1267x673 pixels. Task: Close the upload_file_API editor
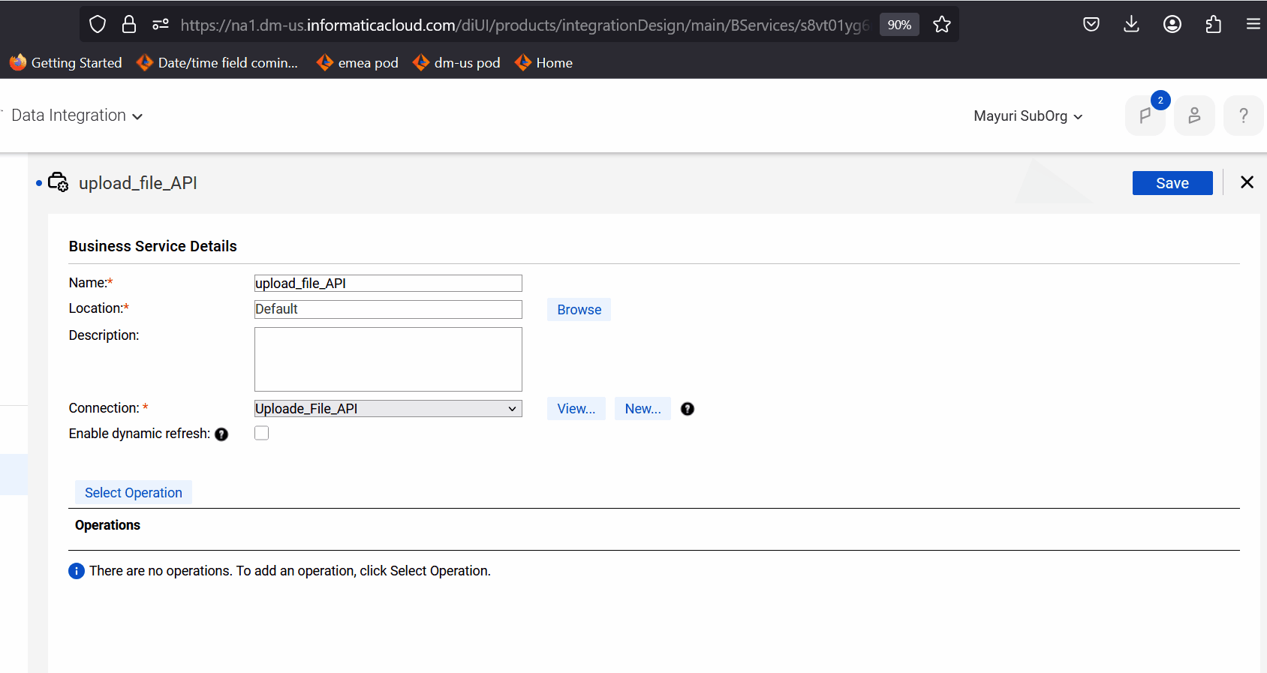tap(1247, 182)
